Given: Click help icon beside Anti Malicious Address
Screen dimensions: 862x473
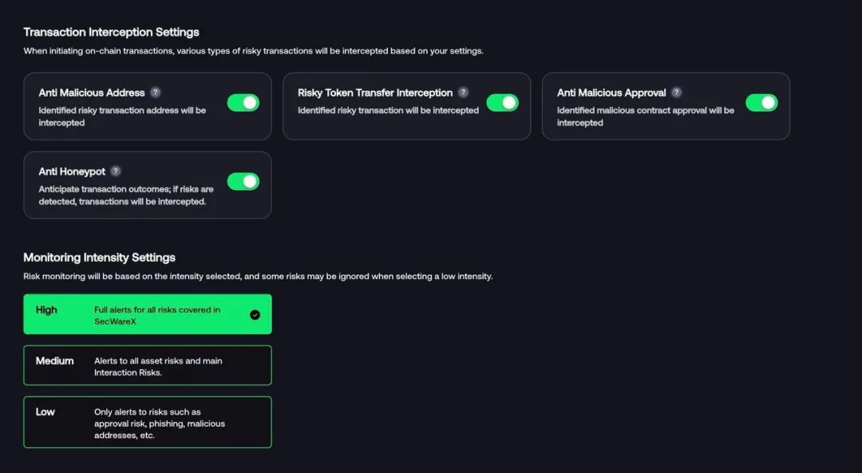Looking at the screenshot, I should point(156,93).
